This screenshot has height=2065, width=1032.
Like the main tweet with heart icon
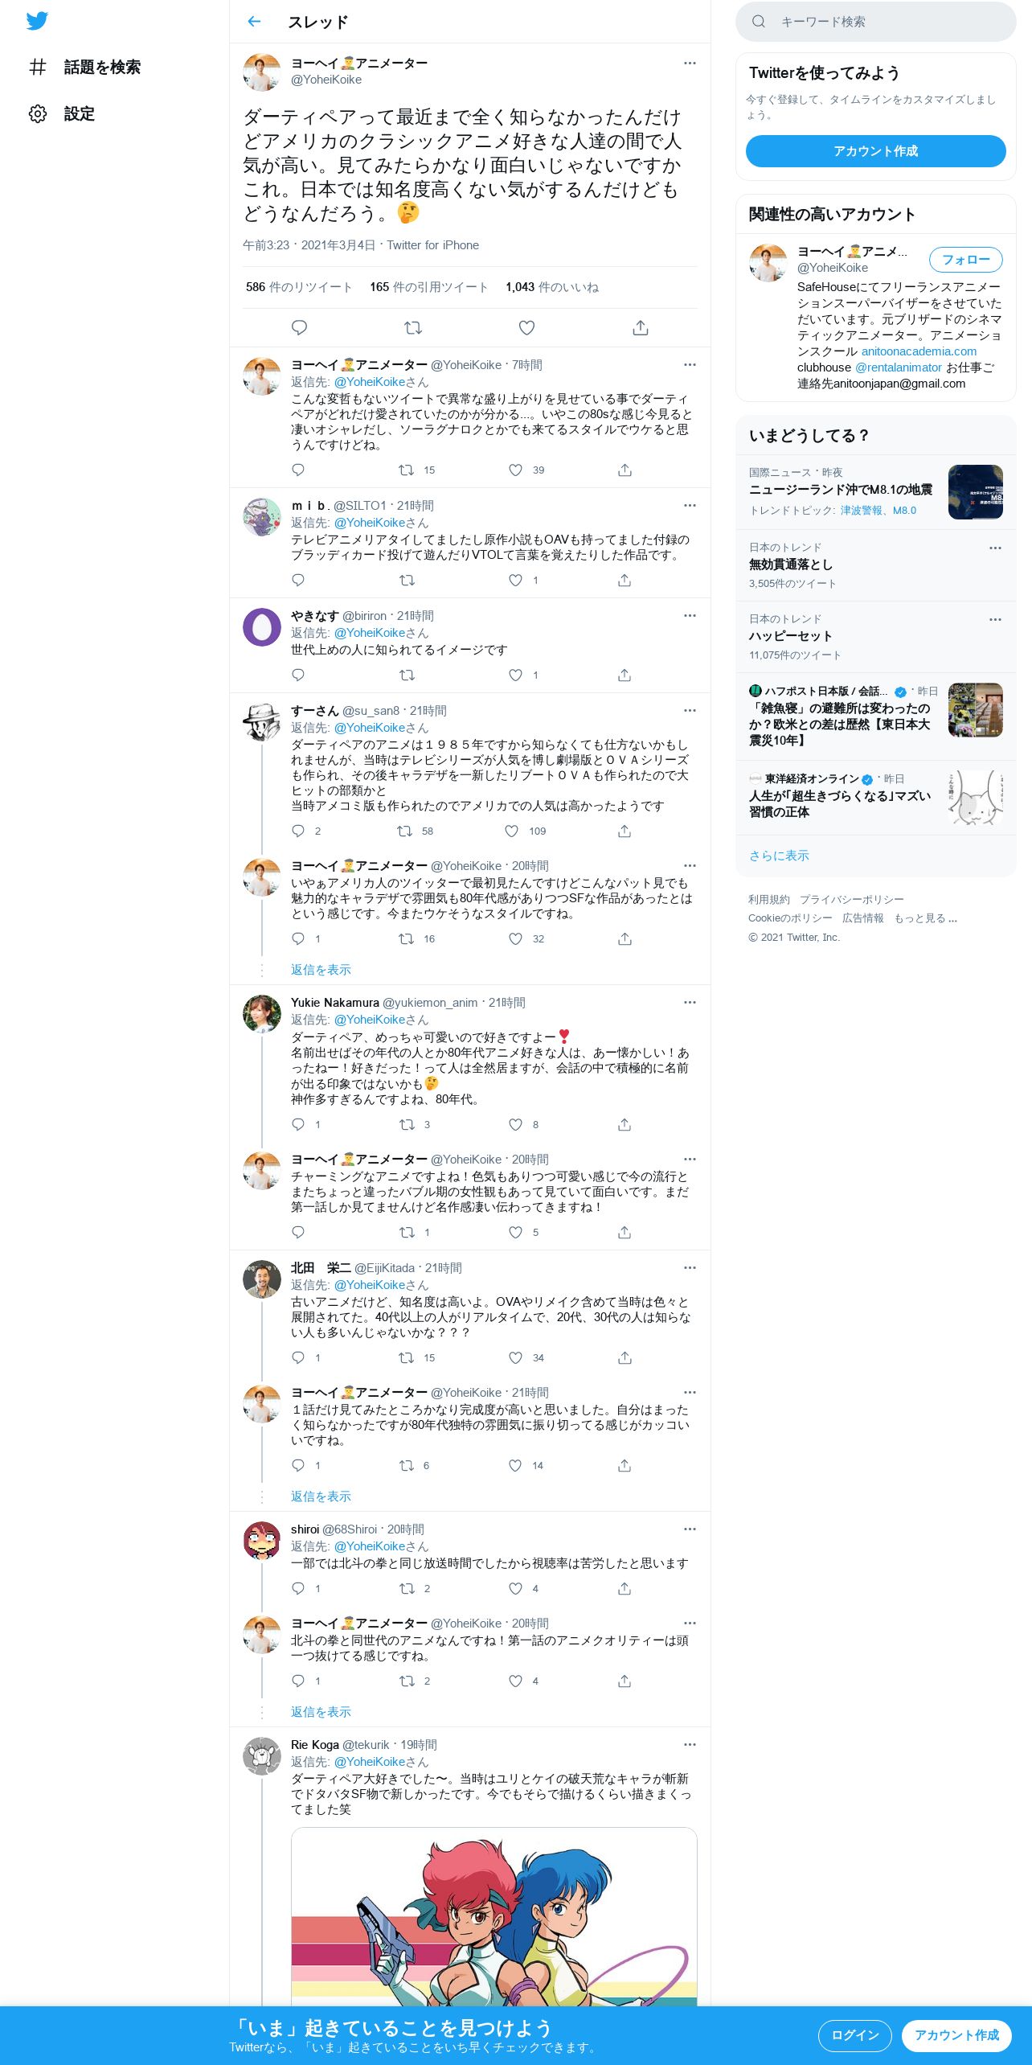(x=526, y=327)
